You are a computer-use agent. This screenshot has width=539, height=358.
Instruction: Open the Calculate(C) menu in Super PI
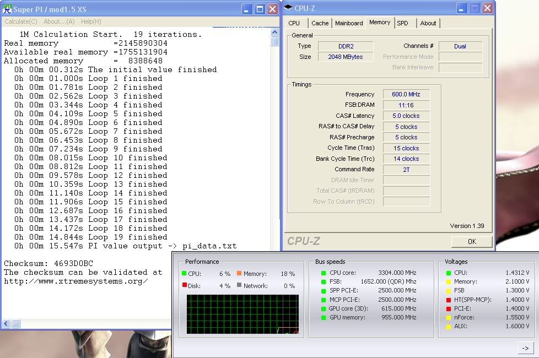[x=21, y=21]
